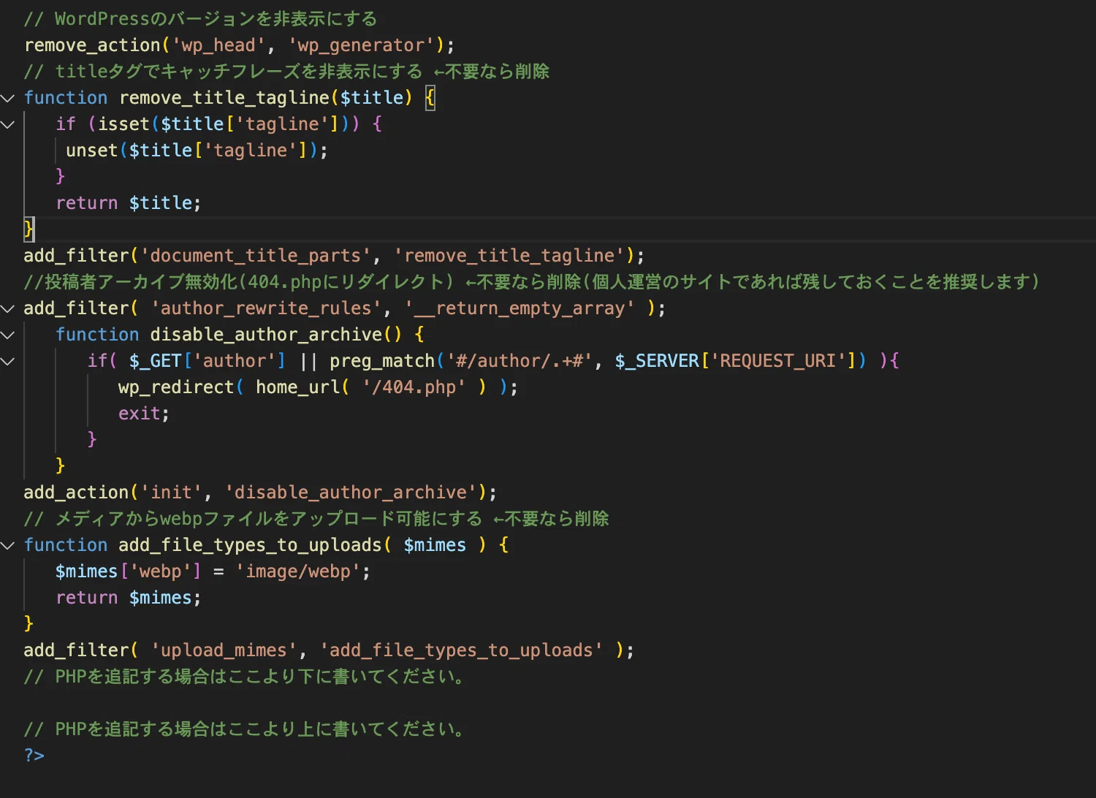Viewport: 1096px width, 798px height.
Task: Click the WordPressのバージョンを非表示にする comment
Action: (201, 19)
